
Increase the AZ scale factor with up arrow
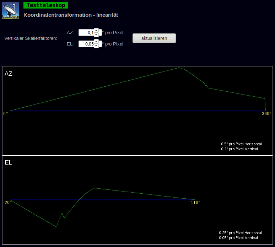tap(96, 31)
